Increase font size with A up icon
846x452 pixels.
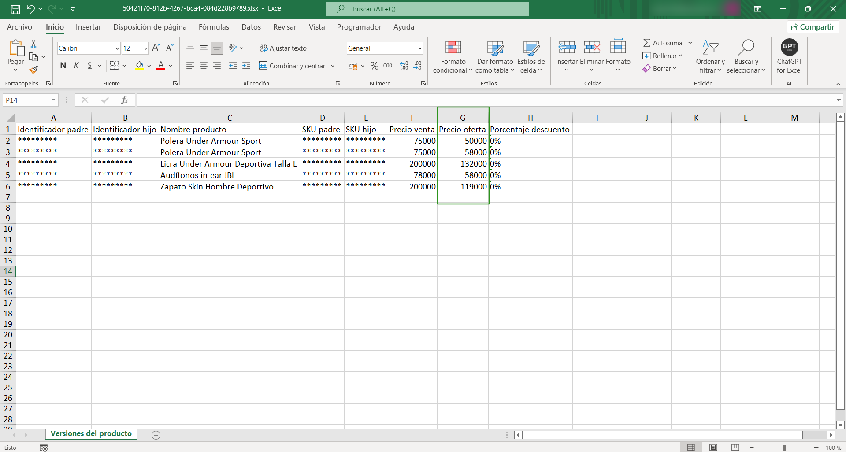pyautogui.click(x=156, y=48)
